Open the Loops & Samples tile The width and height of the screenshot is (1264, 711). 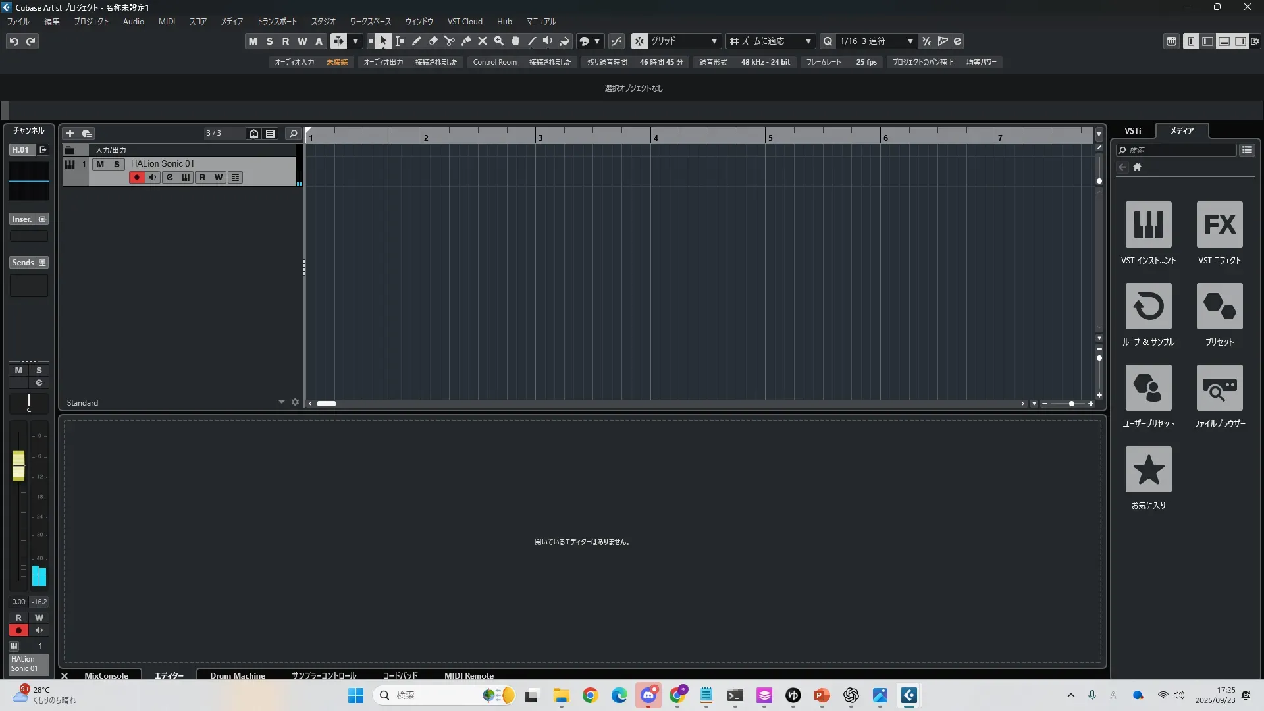1148,306
